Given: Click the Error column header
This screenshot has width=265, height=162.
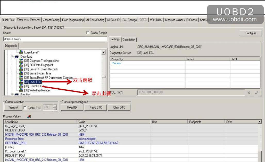Looking at the screenshot, I should tap(241, 122).
